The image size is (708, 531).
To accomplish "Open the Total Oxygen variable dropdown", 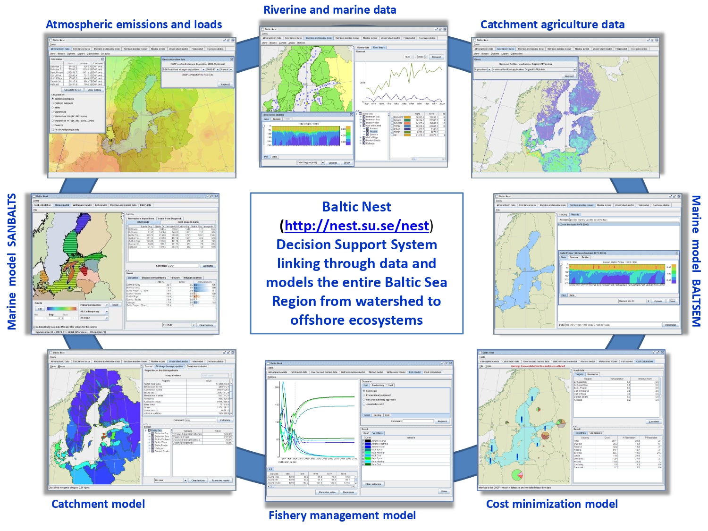I will [x=323, y=163].
